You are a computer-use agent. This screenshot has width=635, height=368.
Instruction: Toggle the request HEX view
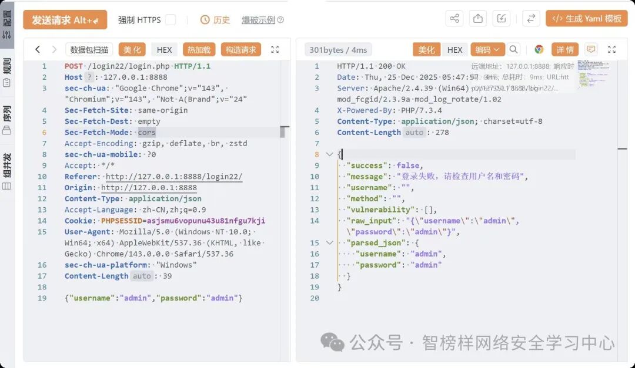pyautogui.click(x=164, y=49)
